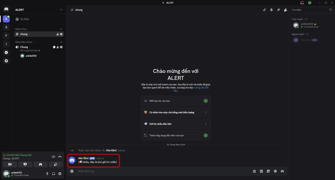Screen dimensions: 335x180
Task: Open the Gửi tin nhắn đầu tiên card
Action: [176, 124]
